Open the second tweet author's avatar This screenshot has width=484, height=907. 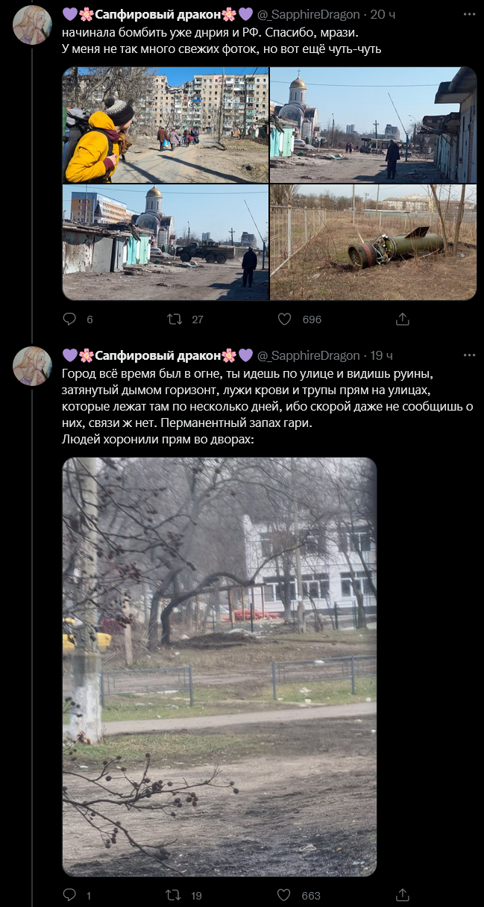pos(32,366)
